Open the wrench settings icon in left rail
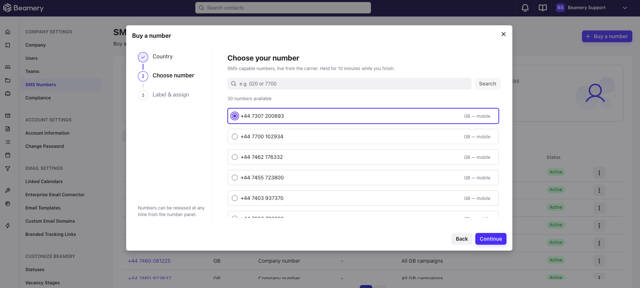 point(8,190)
